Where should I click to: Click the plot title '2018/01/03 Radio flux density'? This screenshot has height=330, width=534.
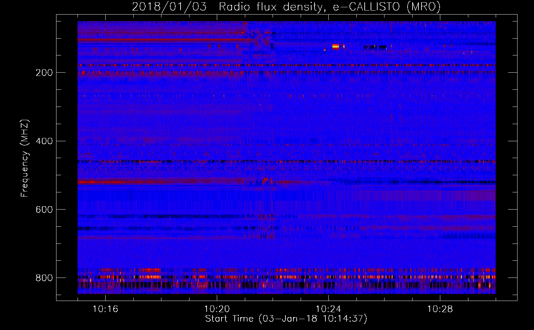coord(286,7)
